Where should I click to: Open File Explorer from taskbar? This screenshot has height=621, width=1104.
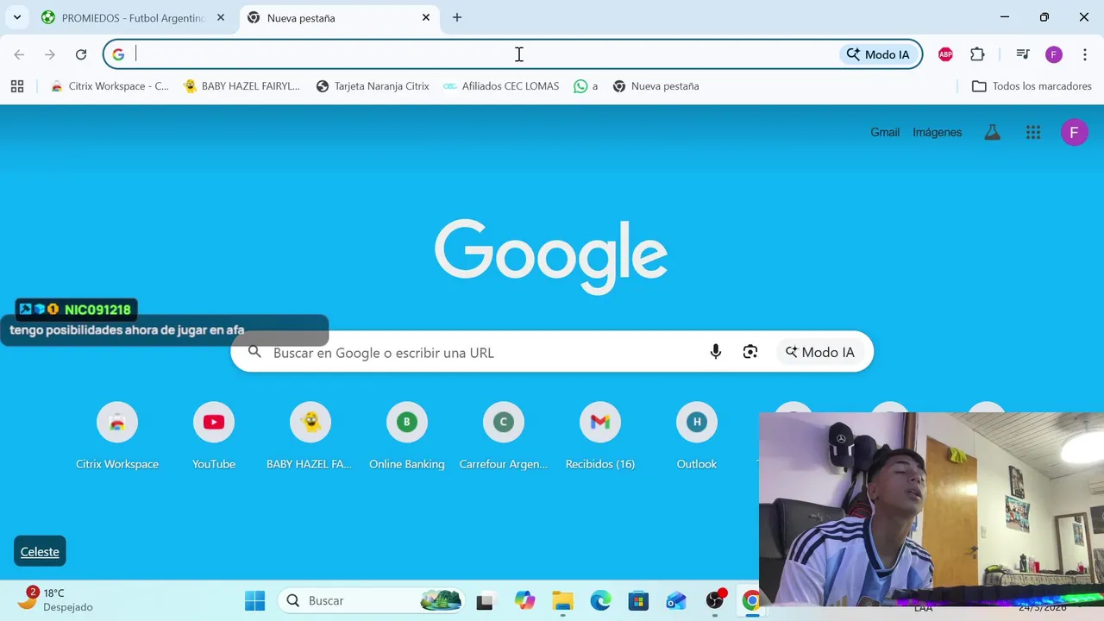(x=562, y=600)
